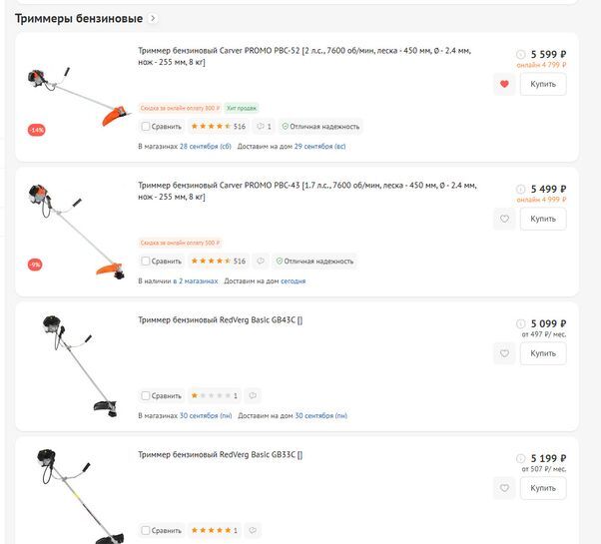Click price history icon beside 5 599 ₽
The height and width of the screenshot is (544, 601).
coord(520,54)
